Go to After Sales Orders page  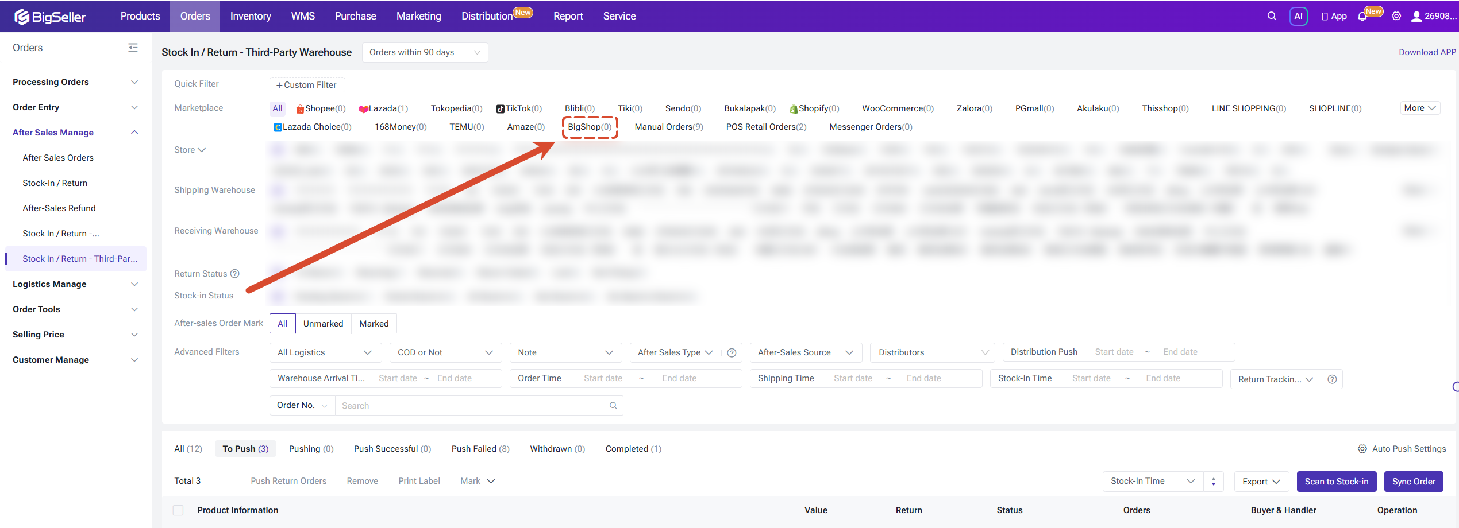[58, 158]
